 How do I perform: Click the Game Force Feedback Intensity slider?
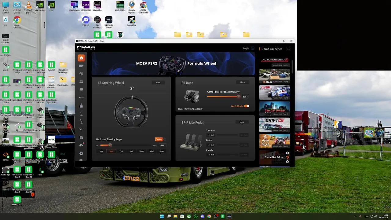[224, 97]
